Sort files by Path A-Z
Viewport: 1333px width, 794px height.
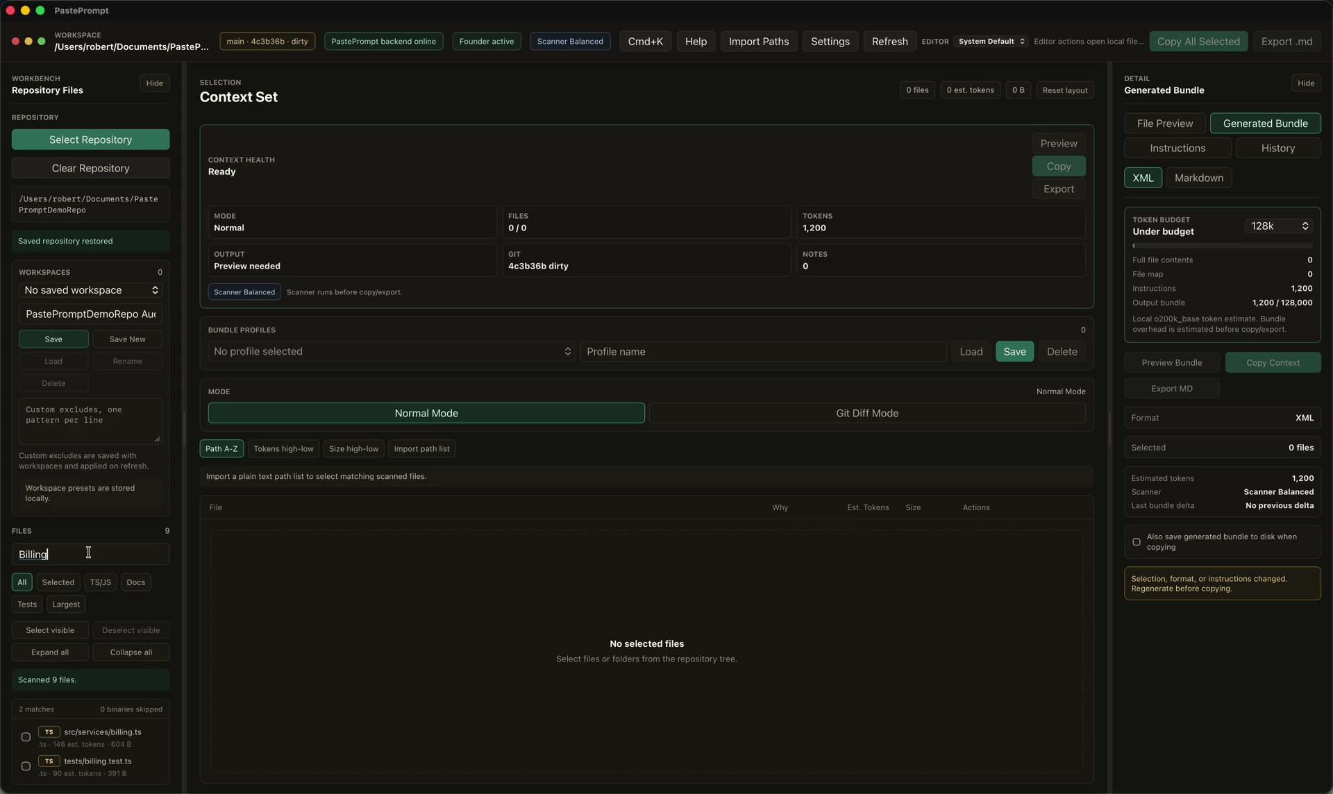point(221,448)
